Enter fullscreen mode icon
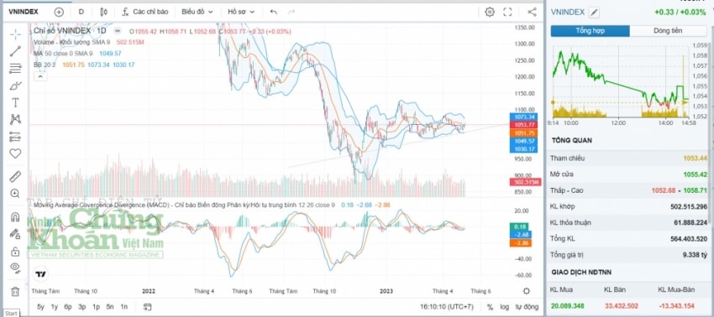 [507, 12]
